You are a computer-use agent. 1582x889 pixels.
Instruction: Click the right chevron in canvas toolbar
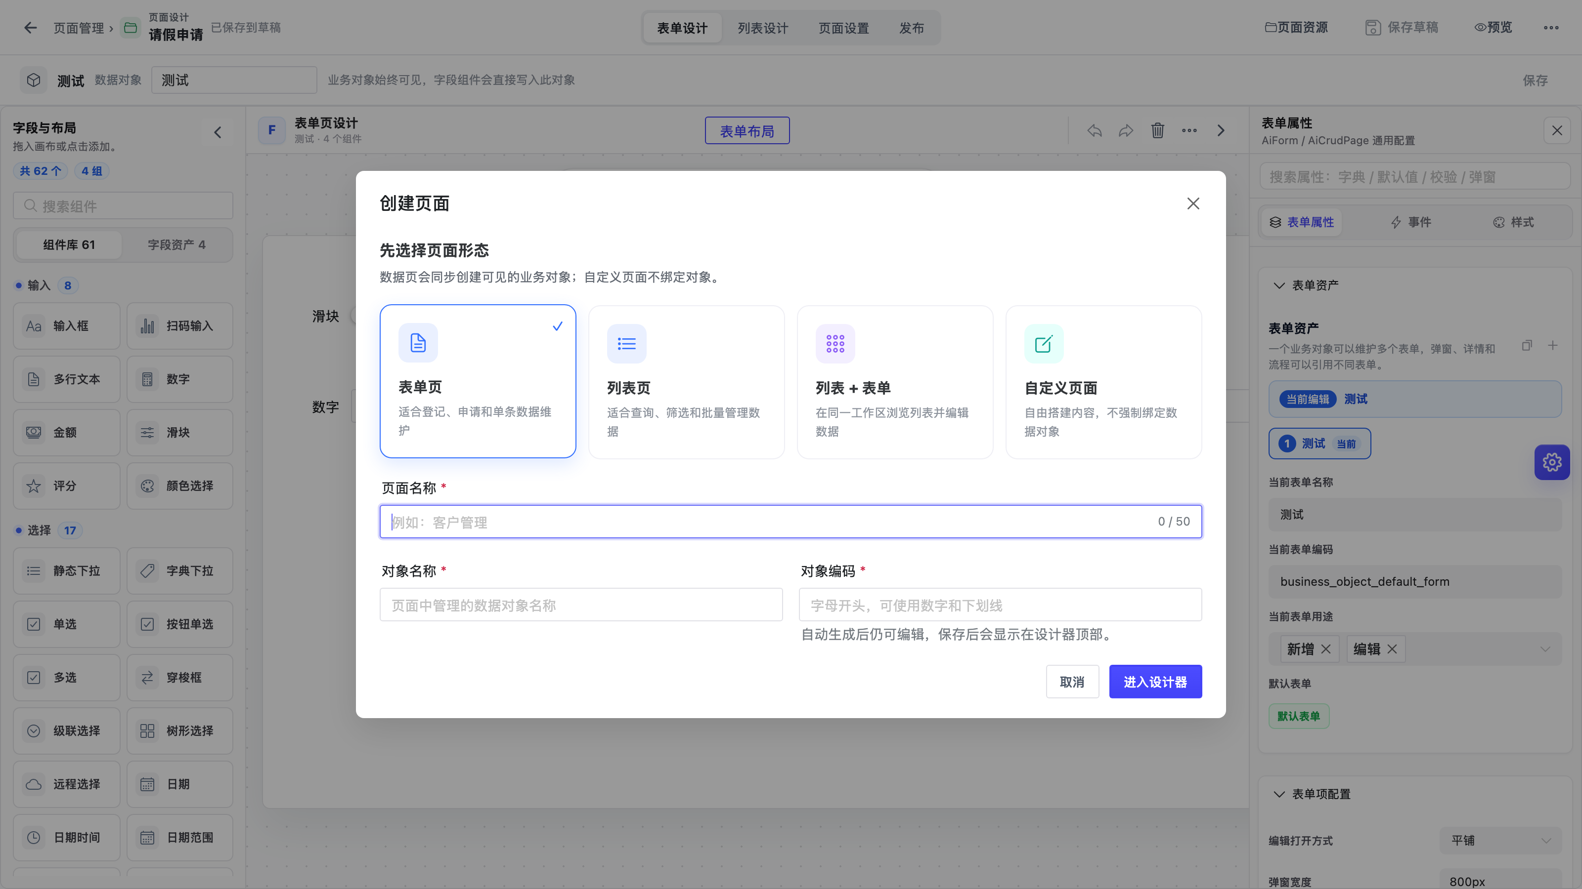pyautogui.click(x=1221, y=131)
